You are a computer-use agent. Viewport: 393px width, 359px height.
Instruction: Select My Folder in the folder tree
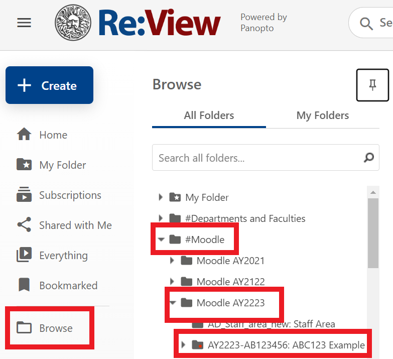[207, 197]
